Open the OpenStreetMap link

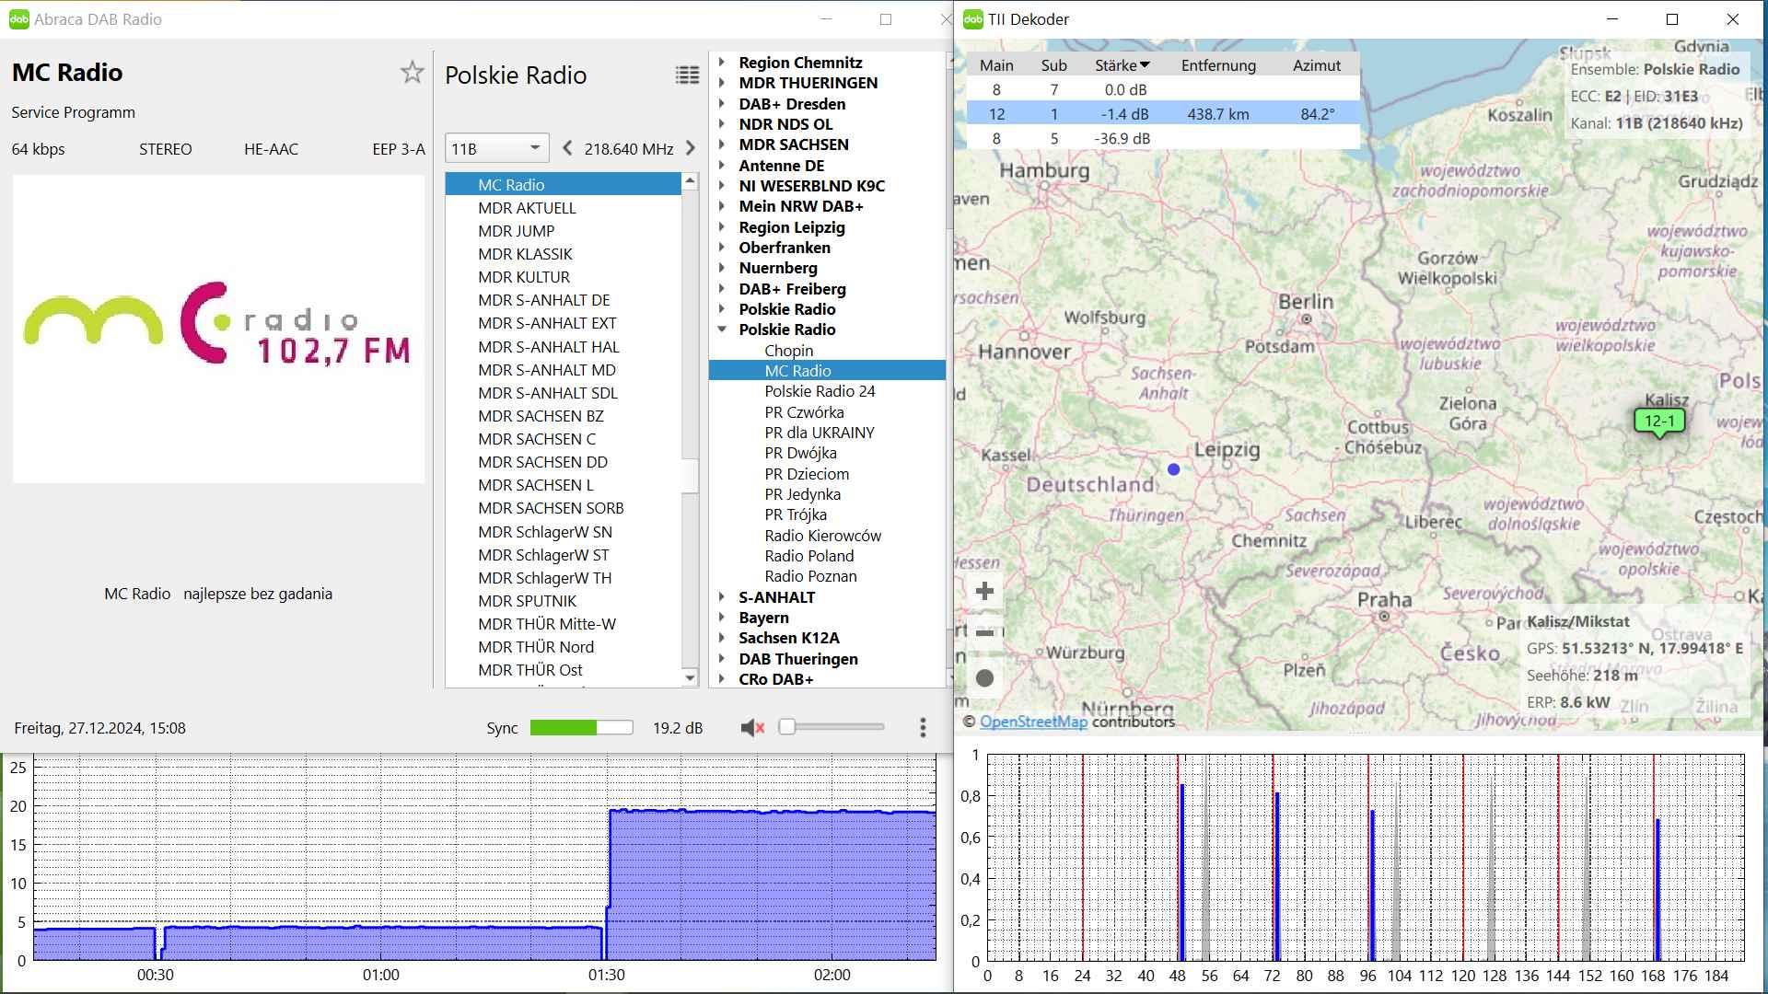tap(1033, 722)
